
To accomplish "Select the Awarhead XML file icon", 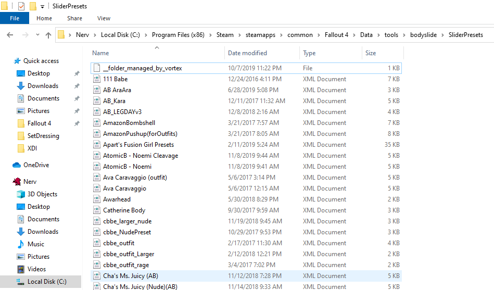I will pyautogui.click(x=97, y=199).
